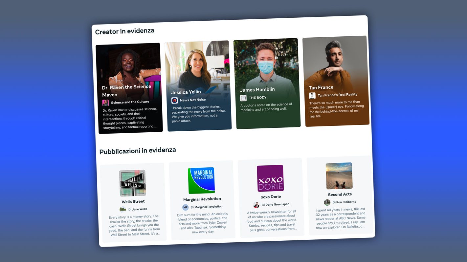Open the Second Acts publication title
Screen dimensions: 467x262
coord(340,194)
